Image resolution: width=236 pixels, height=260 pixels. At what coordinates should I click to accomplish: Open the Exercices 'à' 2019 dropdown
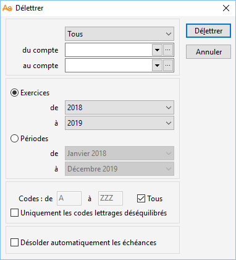coord(119,123)
